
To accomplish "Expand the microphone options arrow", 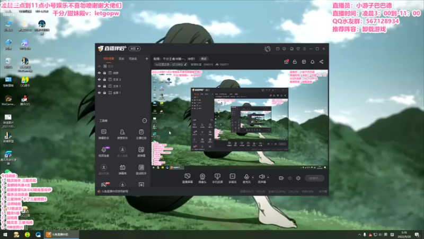I will [x=253, y=177].
